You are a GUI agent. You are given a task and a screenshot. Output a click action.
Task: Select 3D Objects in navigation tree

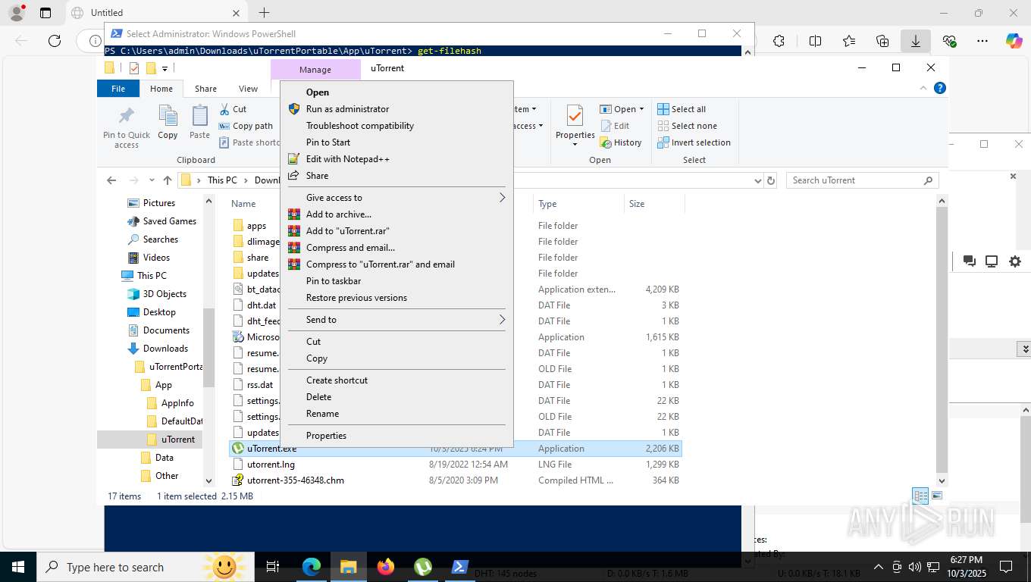coord(165,294)
